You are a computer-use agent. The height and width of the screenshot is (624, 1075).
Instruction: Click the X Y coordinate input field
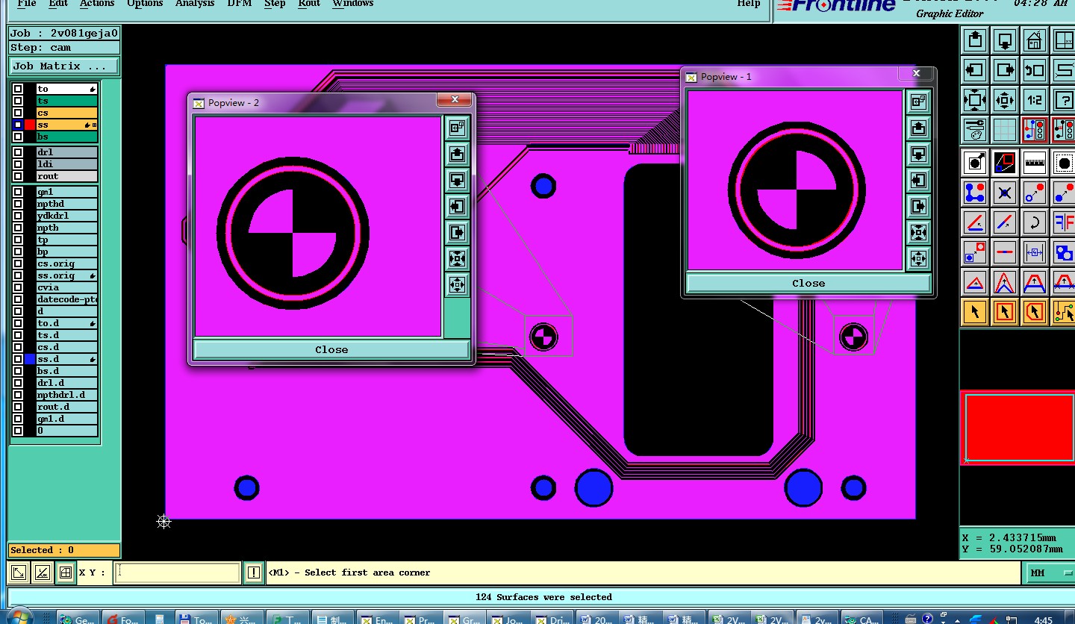coord(178,572)
